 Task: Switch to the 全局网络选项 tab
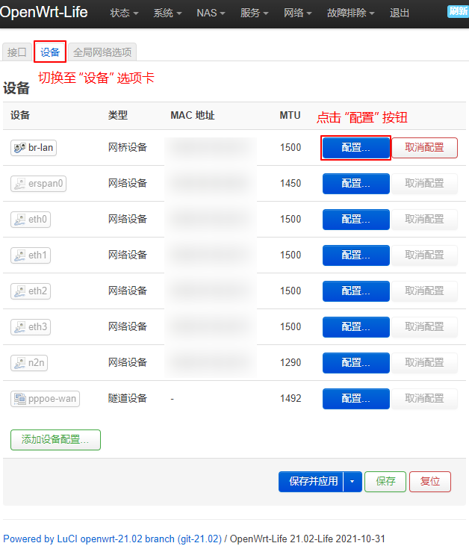click(102, 52)
